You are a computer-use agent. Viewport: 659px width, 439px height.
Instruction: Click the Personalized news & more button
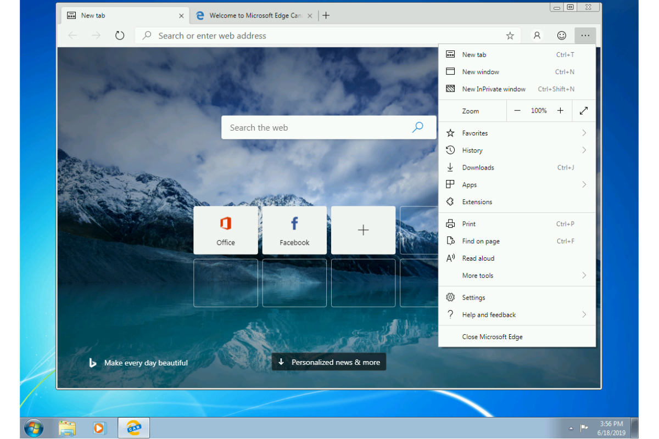click(328, 362)
